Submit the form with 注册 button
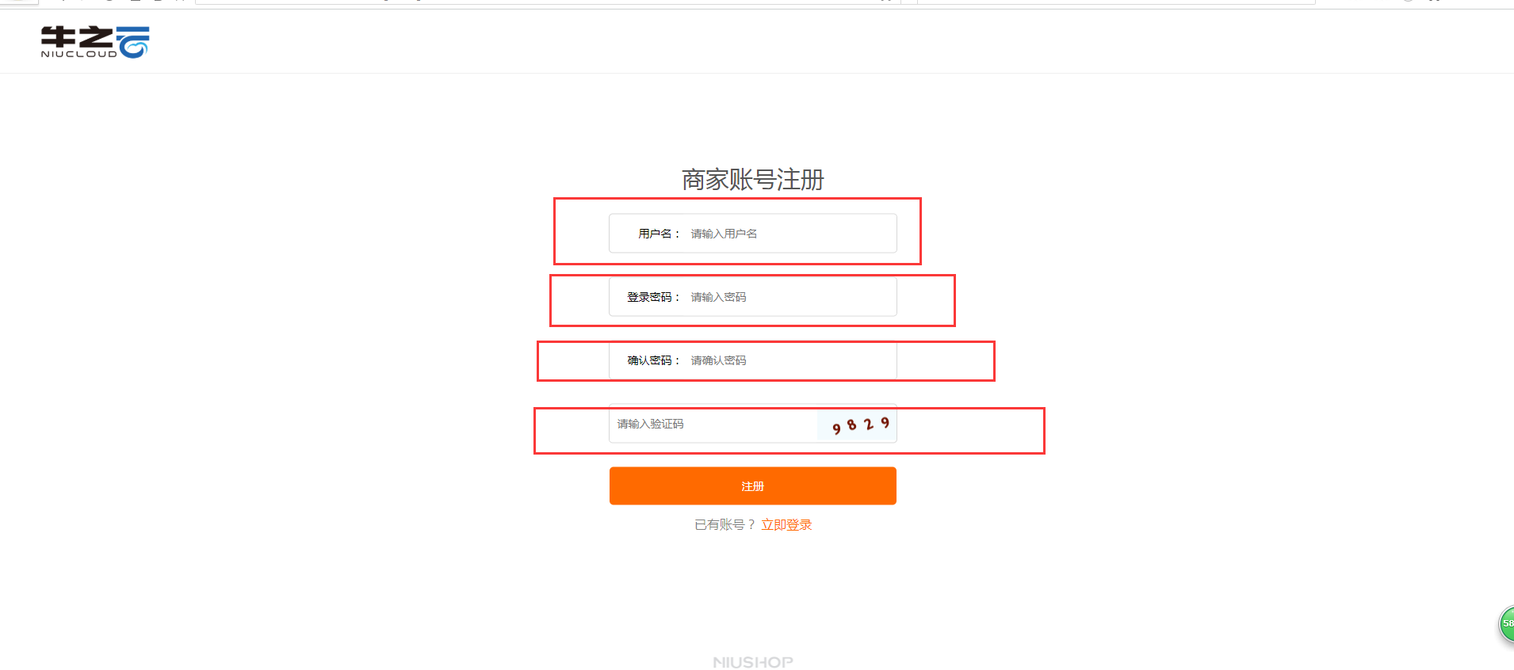 pyautogui.click(x=753, y=485)
